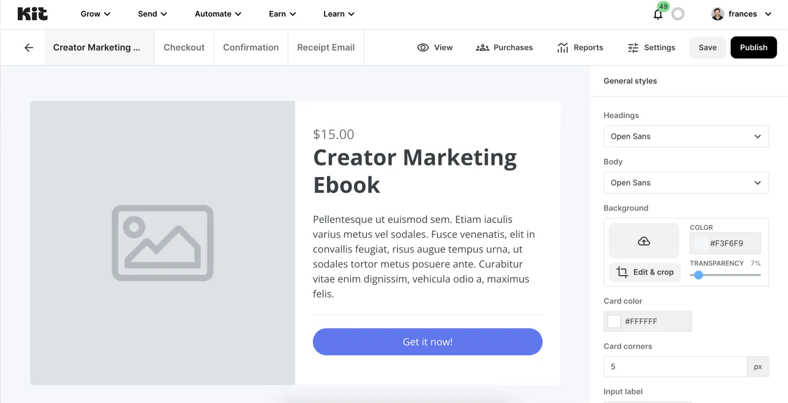Viewport: 788px width, 403px height.
Task: Click the Edit & crop button
Action: coord(645,272)
